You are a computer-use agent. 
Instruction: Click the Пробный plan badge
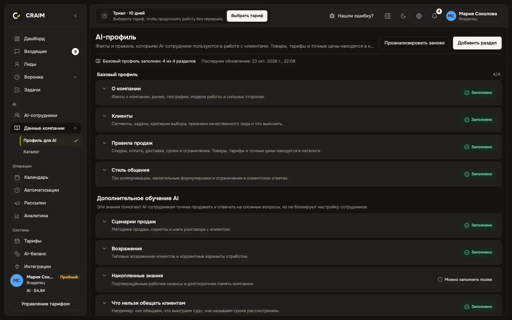click(69, 277)
